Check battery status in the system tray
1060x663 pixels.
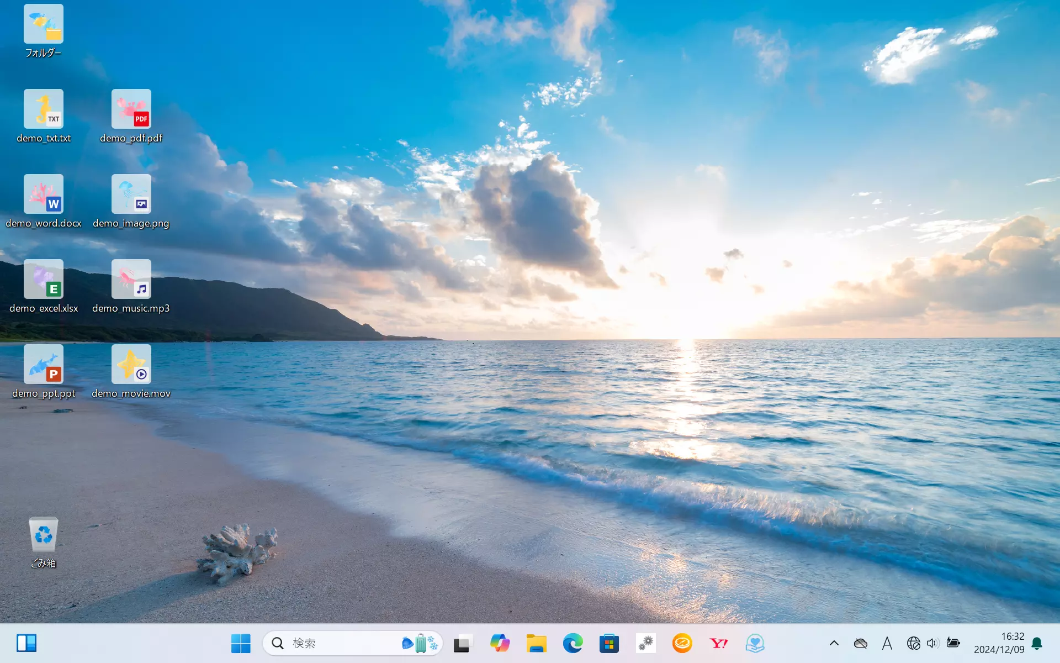pos(953,643)
